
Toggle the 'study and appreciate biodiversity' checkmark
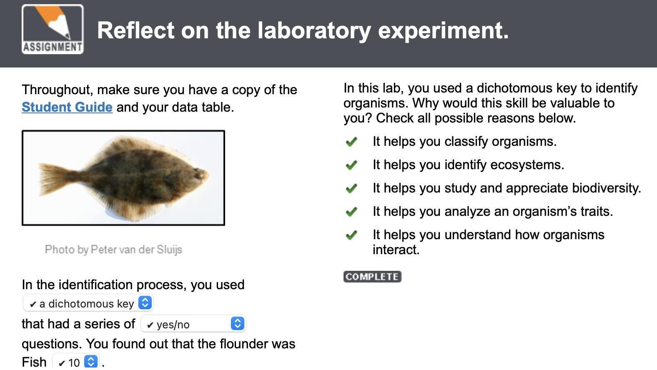(x=351, y=188)
